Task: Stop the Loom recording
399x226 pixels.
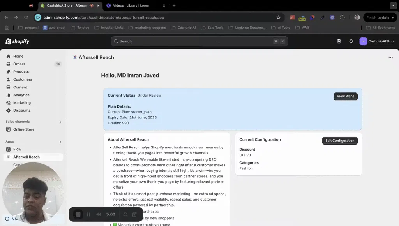Action: 78,214
